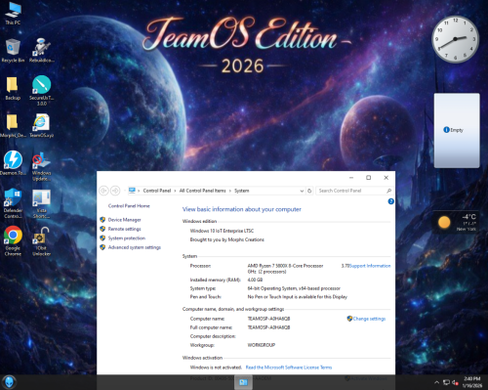
Task: Launch the SecurAbleT 3.0.0 shortcut
Action: click(41, 90)
